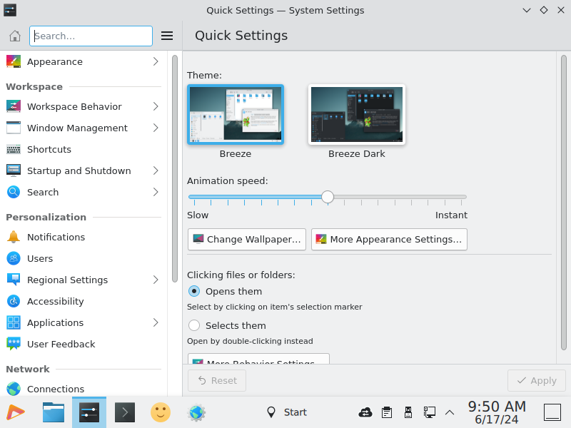Click the Window Management icon

pyautogui.click(x=14, y=128)
